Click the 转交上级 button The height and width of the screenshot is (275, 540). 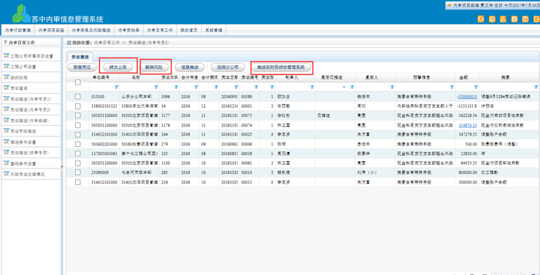click(x=118, y=67)
